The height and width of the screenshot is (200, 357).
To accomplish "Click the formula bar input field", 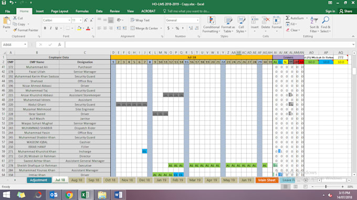I will coord(208,45).
